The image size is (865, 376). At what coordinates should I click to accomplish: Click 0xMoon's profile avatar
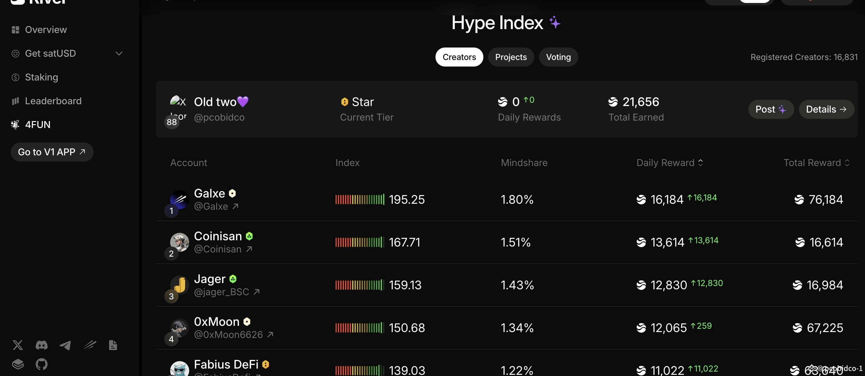(x=179, y=328)
